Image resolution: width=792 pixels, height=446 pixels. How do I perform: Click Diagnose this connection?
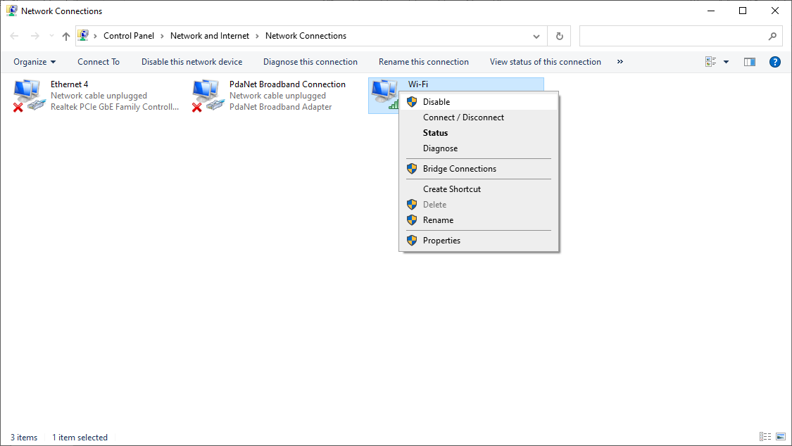(310, 61)
